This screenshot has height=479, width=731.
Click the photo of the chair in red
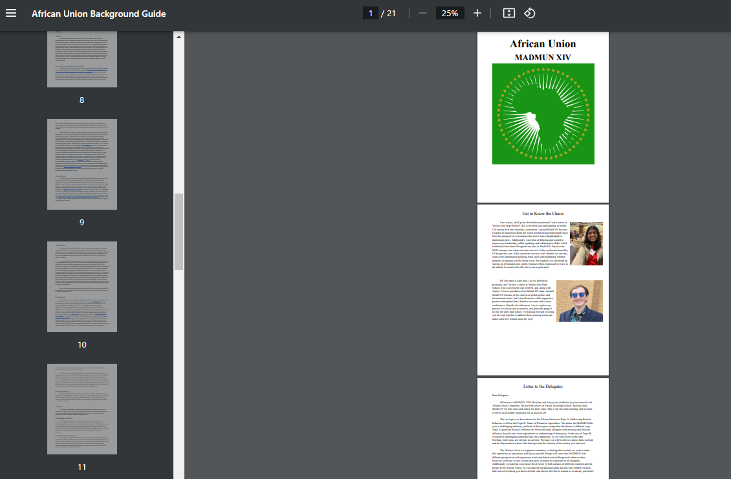point(586,243)
